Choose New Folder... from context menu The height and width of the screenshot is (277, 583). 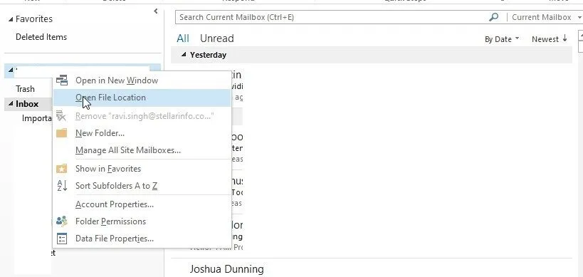tap(142, 132)
